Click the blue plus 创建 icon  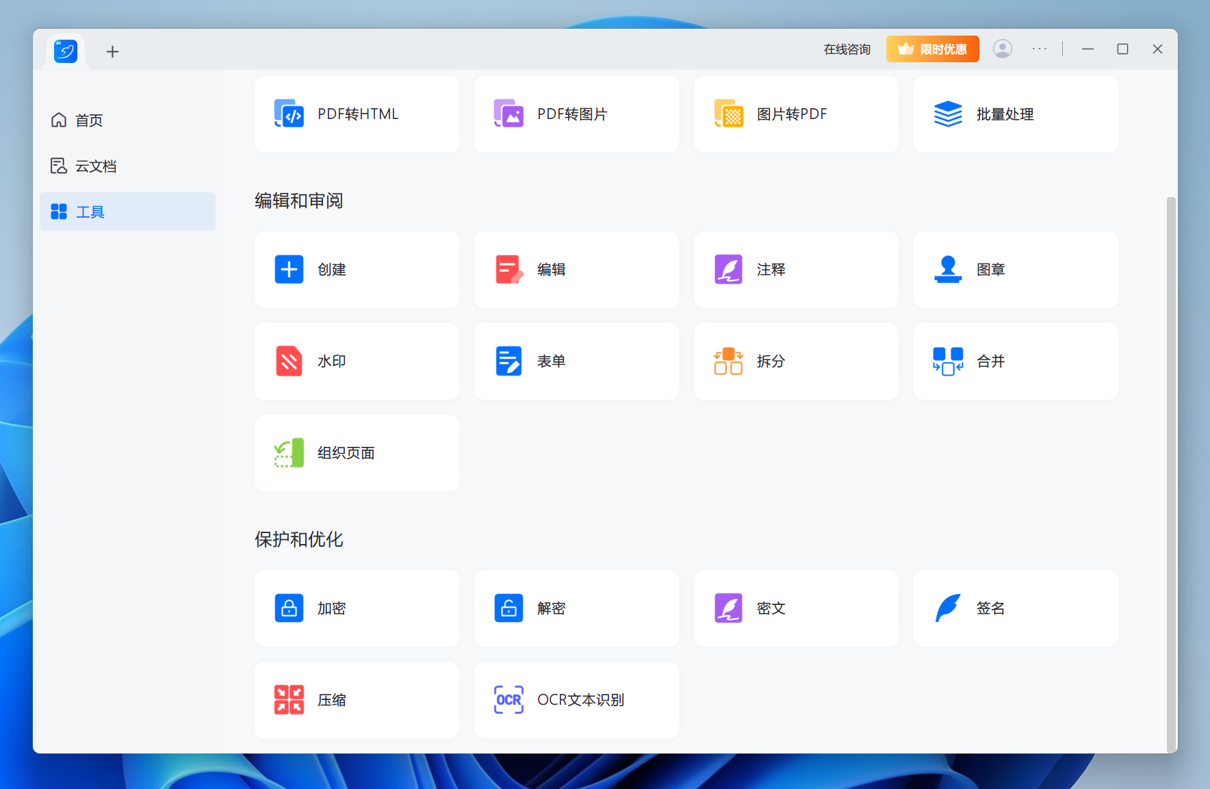pos(289,269)
